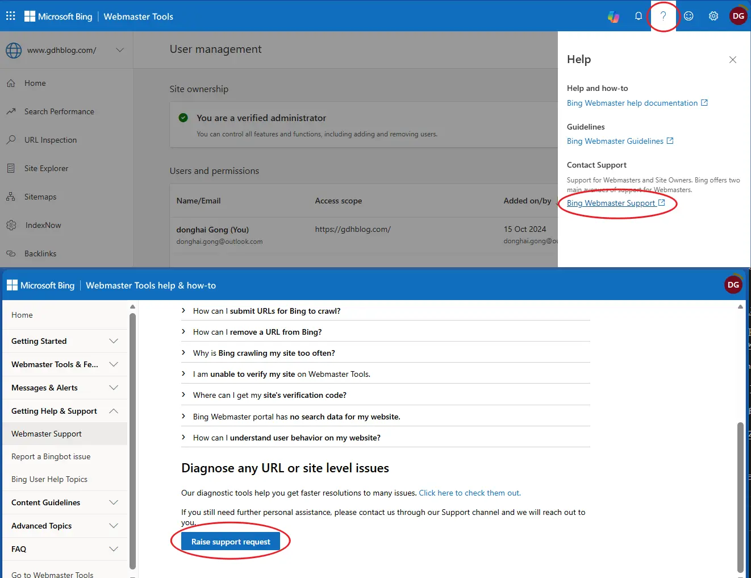The height and width of the screenshot is (578, 751).
Task: Open notifications via the bell icon
Action: pos(638,16)
